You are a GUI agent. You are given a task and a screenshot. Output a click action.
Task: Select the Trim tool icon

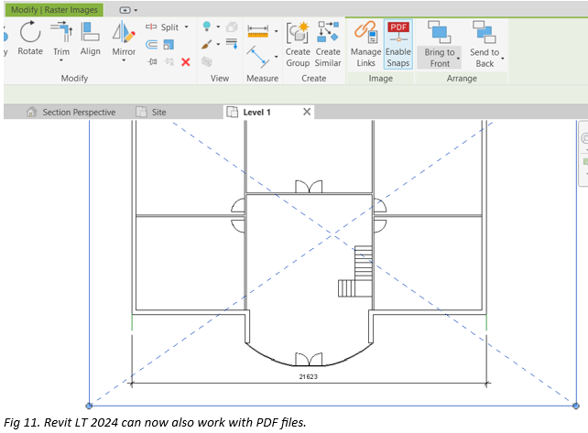tap(61, 32)
